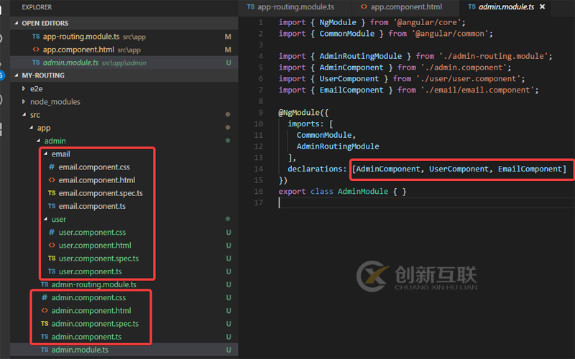
Task: Click the HTML icon of admin.component.html
Action: pos(45,311)
